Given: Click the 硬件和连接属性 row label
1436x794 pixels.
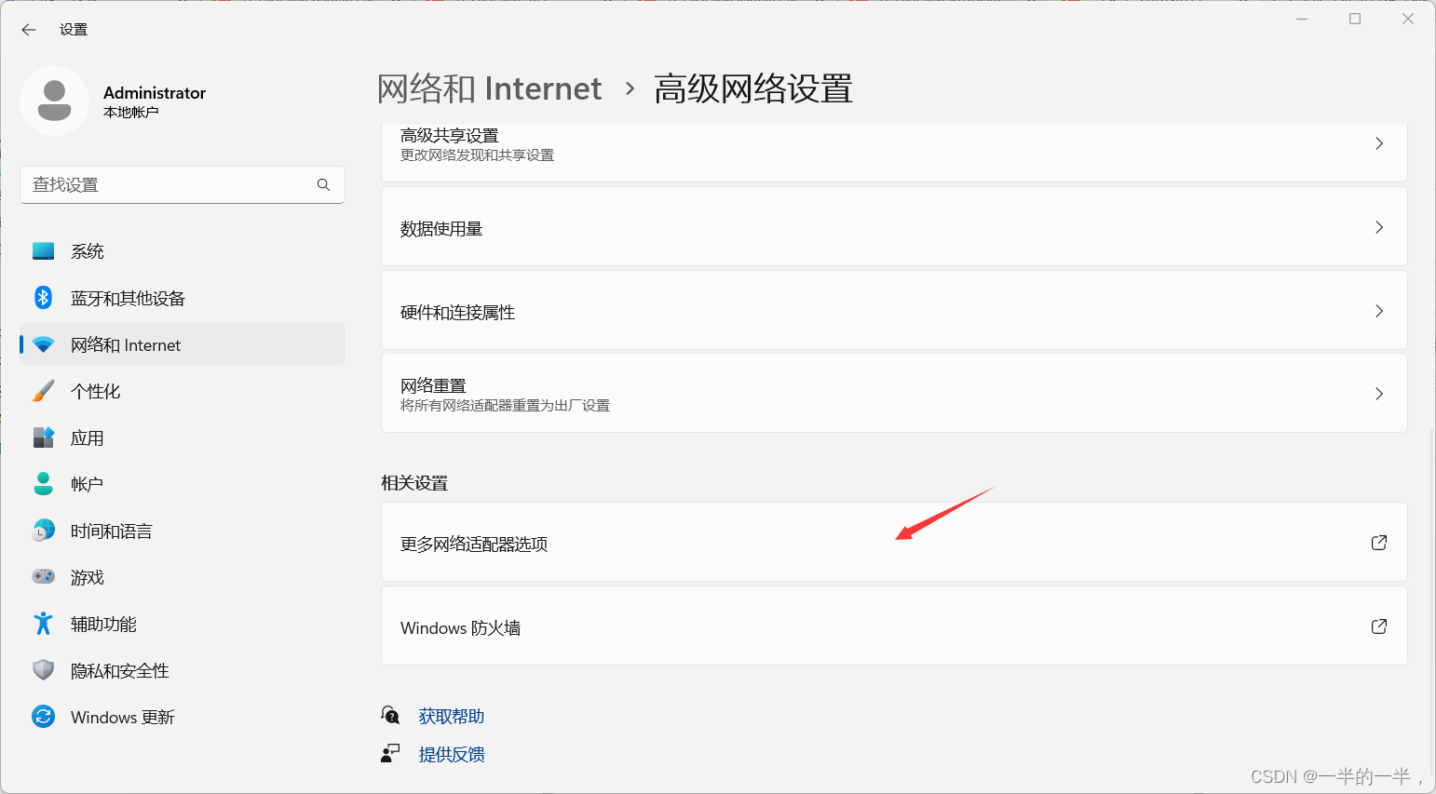Looking at the screenshot, I should [x=458, y=313].
